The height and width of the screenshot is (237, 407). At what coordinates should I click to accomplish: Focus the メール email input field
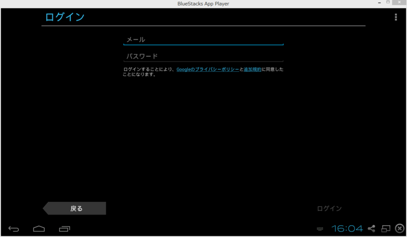(203, 40)
